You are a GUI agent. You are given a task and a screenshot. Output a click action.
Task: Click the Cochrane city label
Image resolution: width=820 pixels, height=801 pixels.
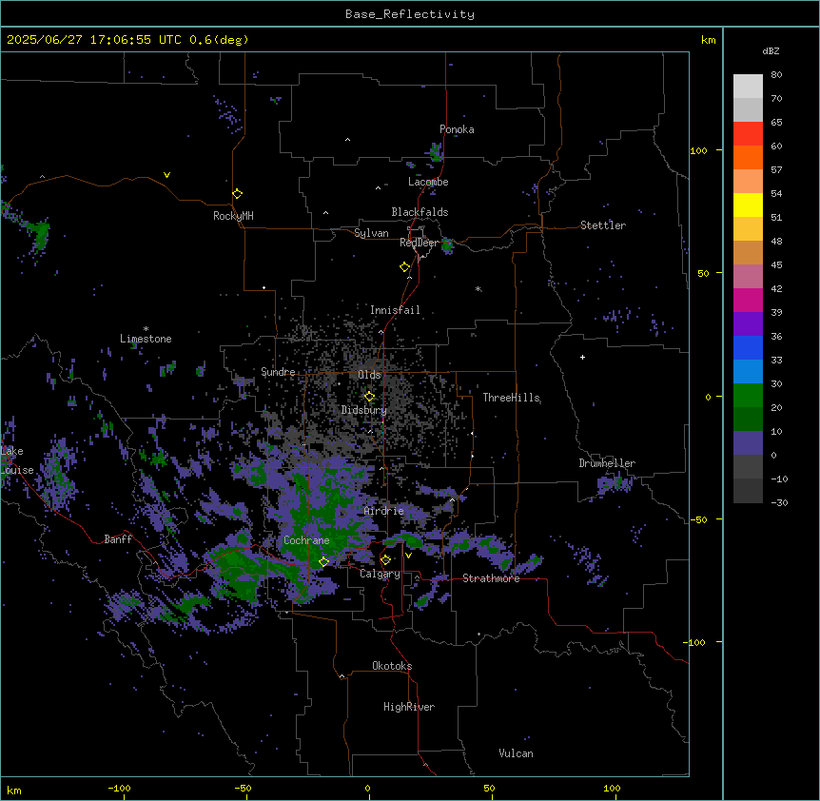[306, 540]
